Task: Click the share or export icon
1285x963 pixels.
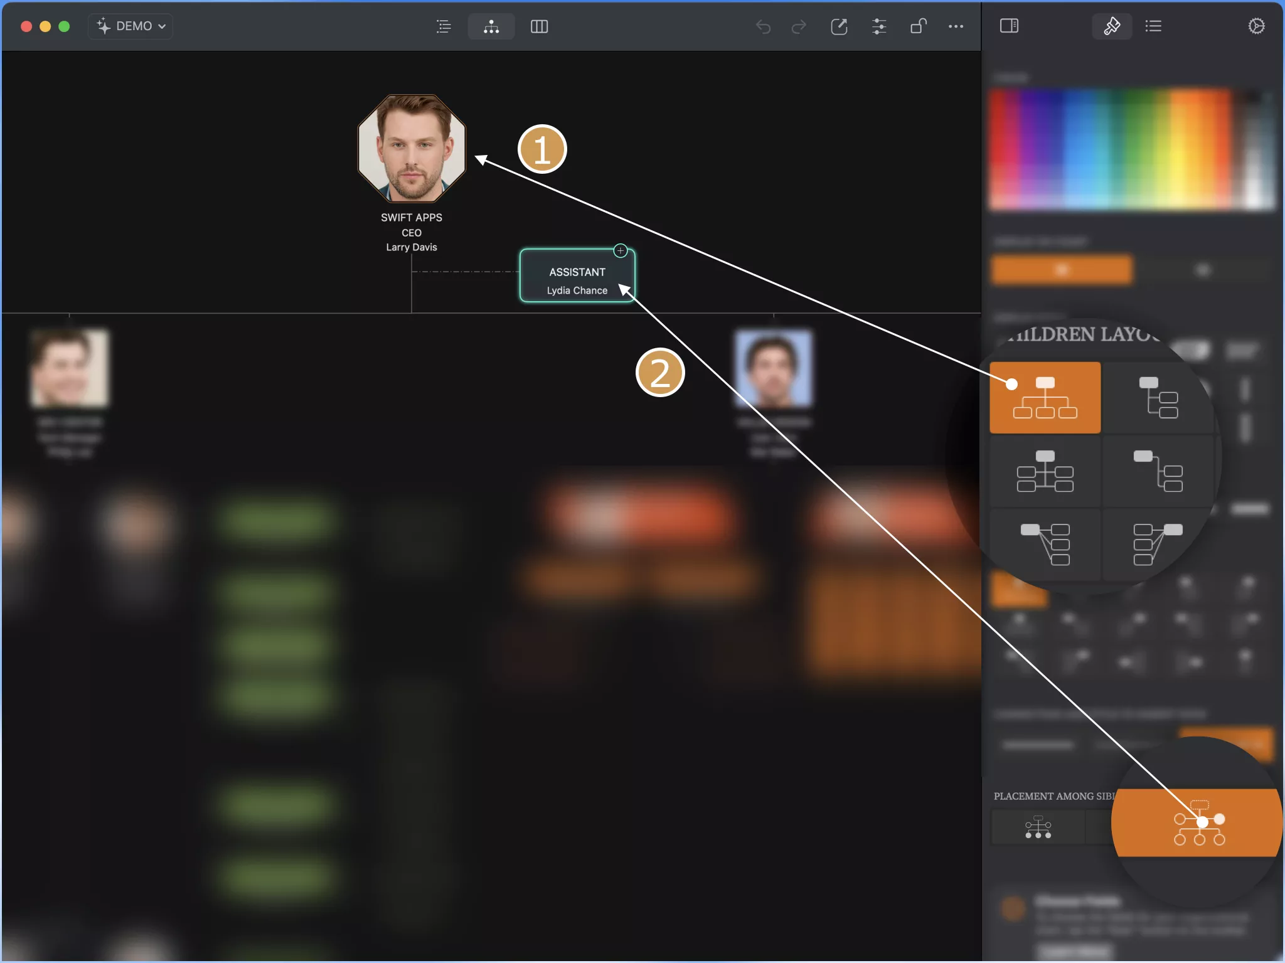Action: [x=838, y=25]
